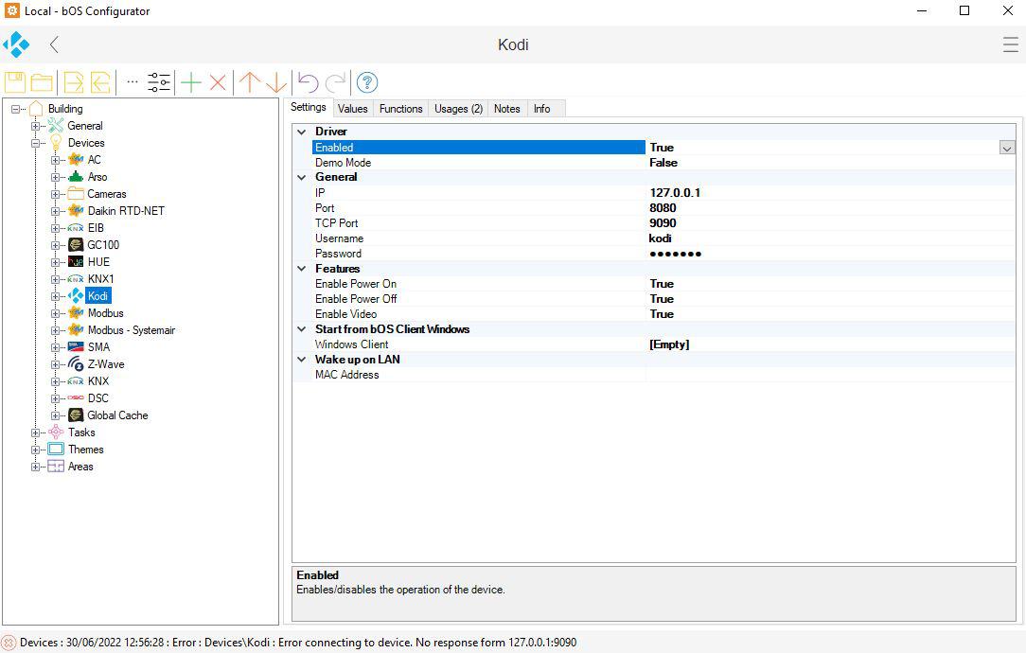Click the Kodi logo in the header

point(16,44)
